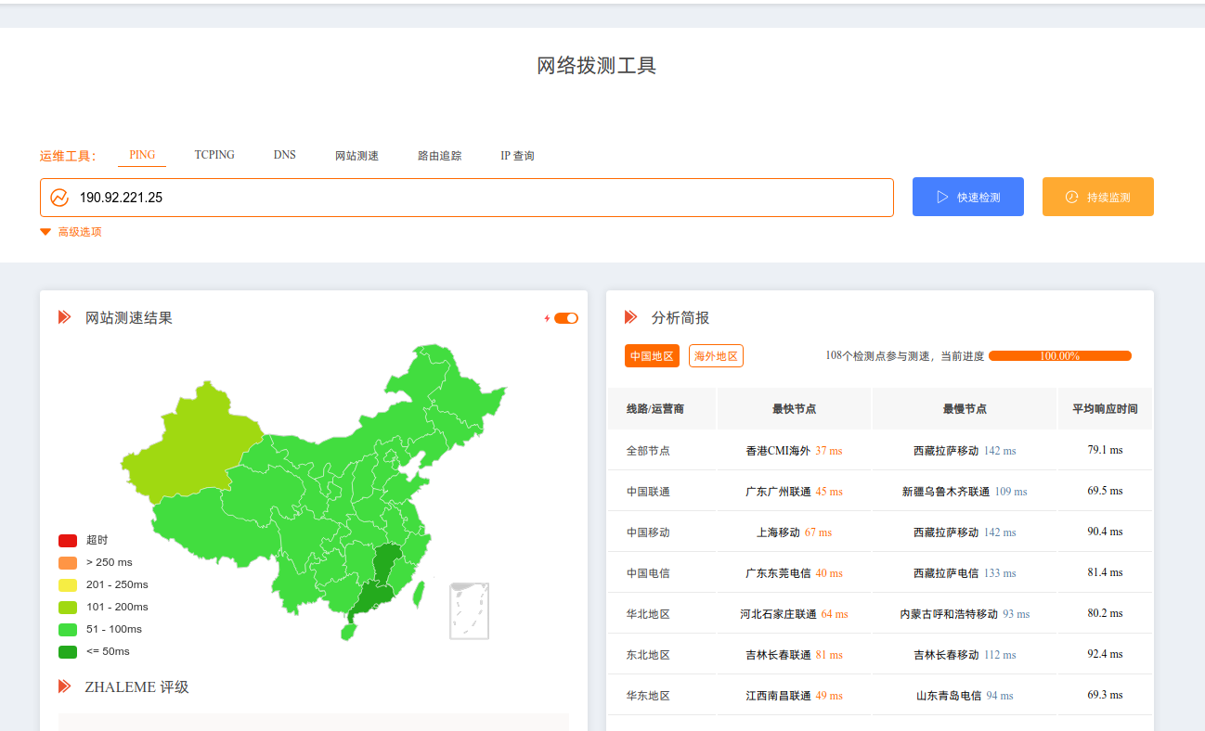
Task: Click the chart icon in IP input field
Action: pyautogui.click(x=59, y=198)
